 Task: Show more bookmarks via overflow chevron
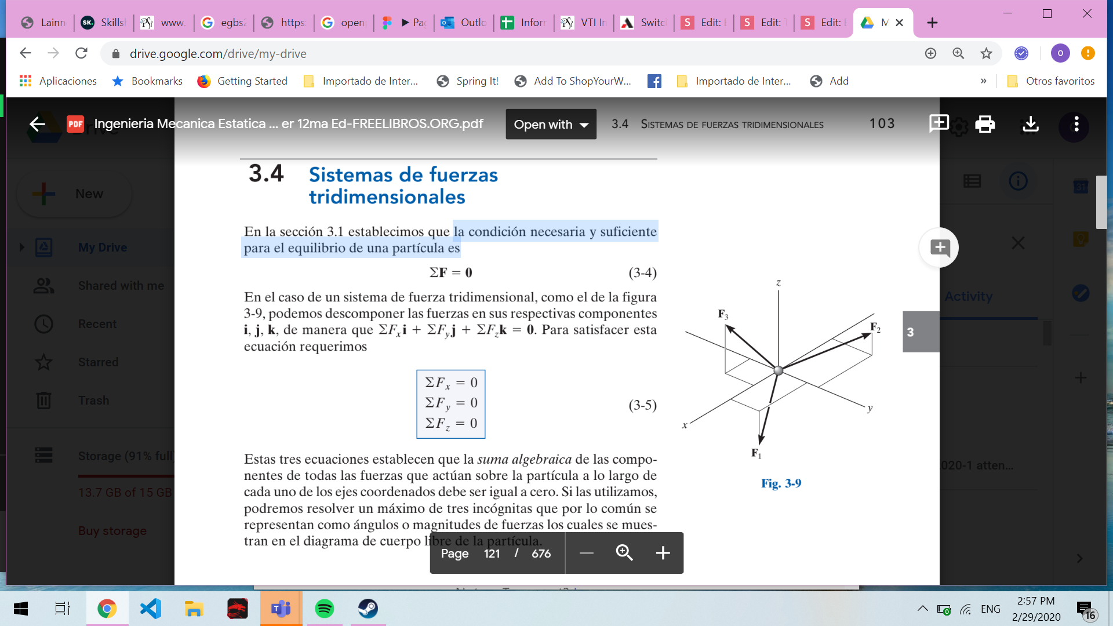[983, 81]
